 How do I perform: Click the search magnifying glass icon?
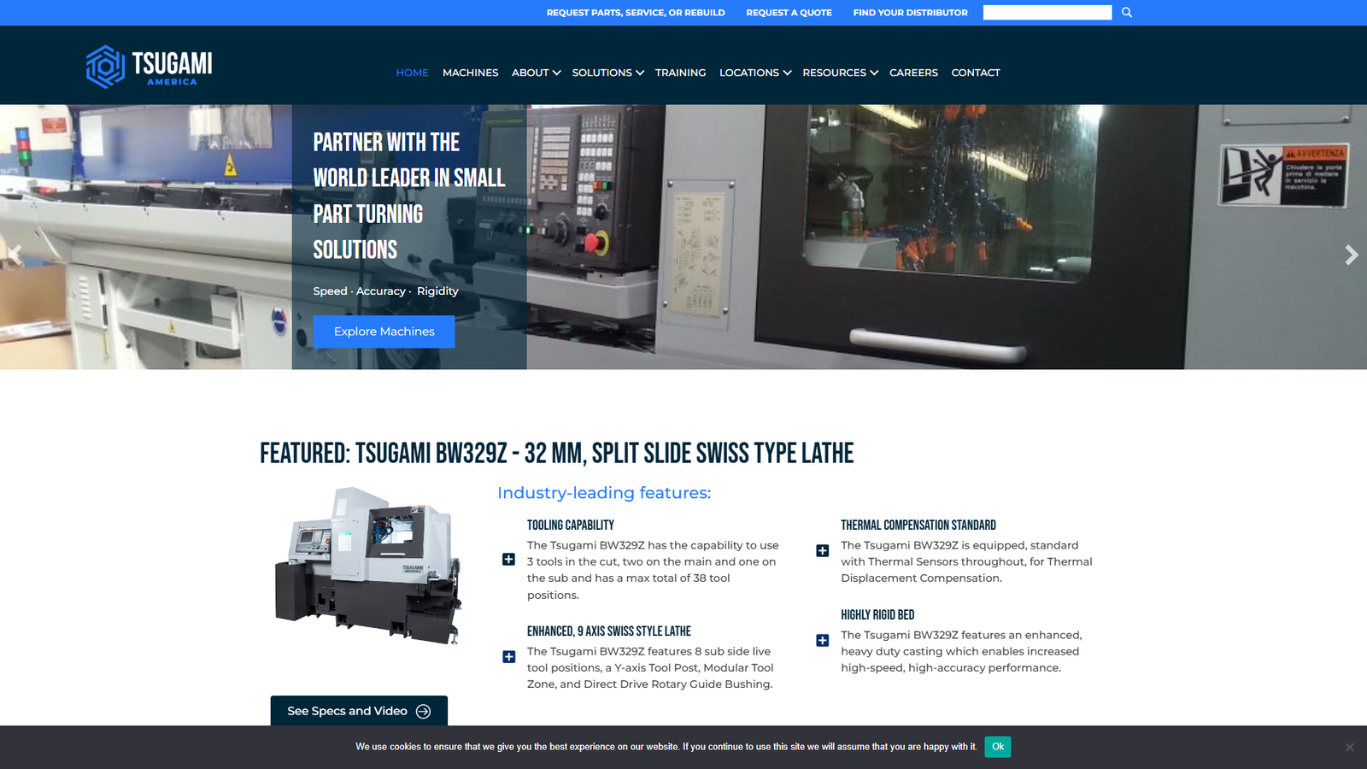(1126, 12)
